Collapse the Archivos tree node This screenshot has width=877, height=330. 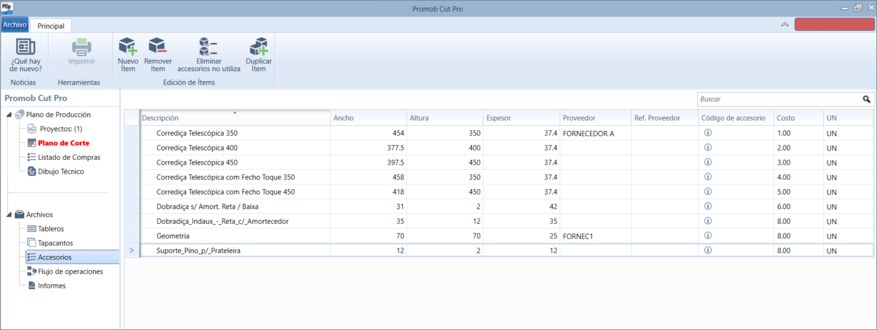pos(9,214)
